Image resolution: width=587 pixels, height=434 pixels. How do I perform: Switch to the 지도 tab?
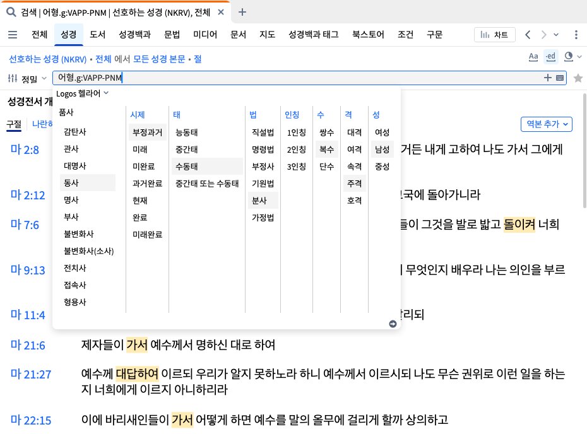(x=267, y=35)
